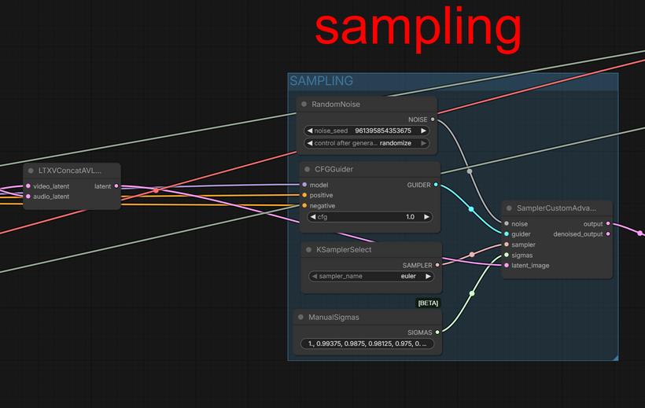Click the model input port on CFGGuider

click(x=304, y=185)
